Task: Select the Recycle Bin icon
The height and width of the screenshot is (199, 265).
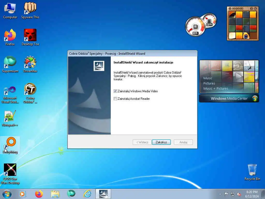Action: 252,172
